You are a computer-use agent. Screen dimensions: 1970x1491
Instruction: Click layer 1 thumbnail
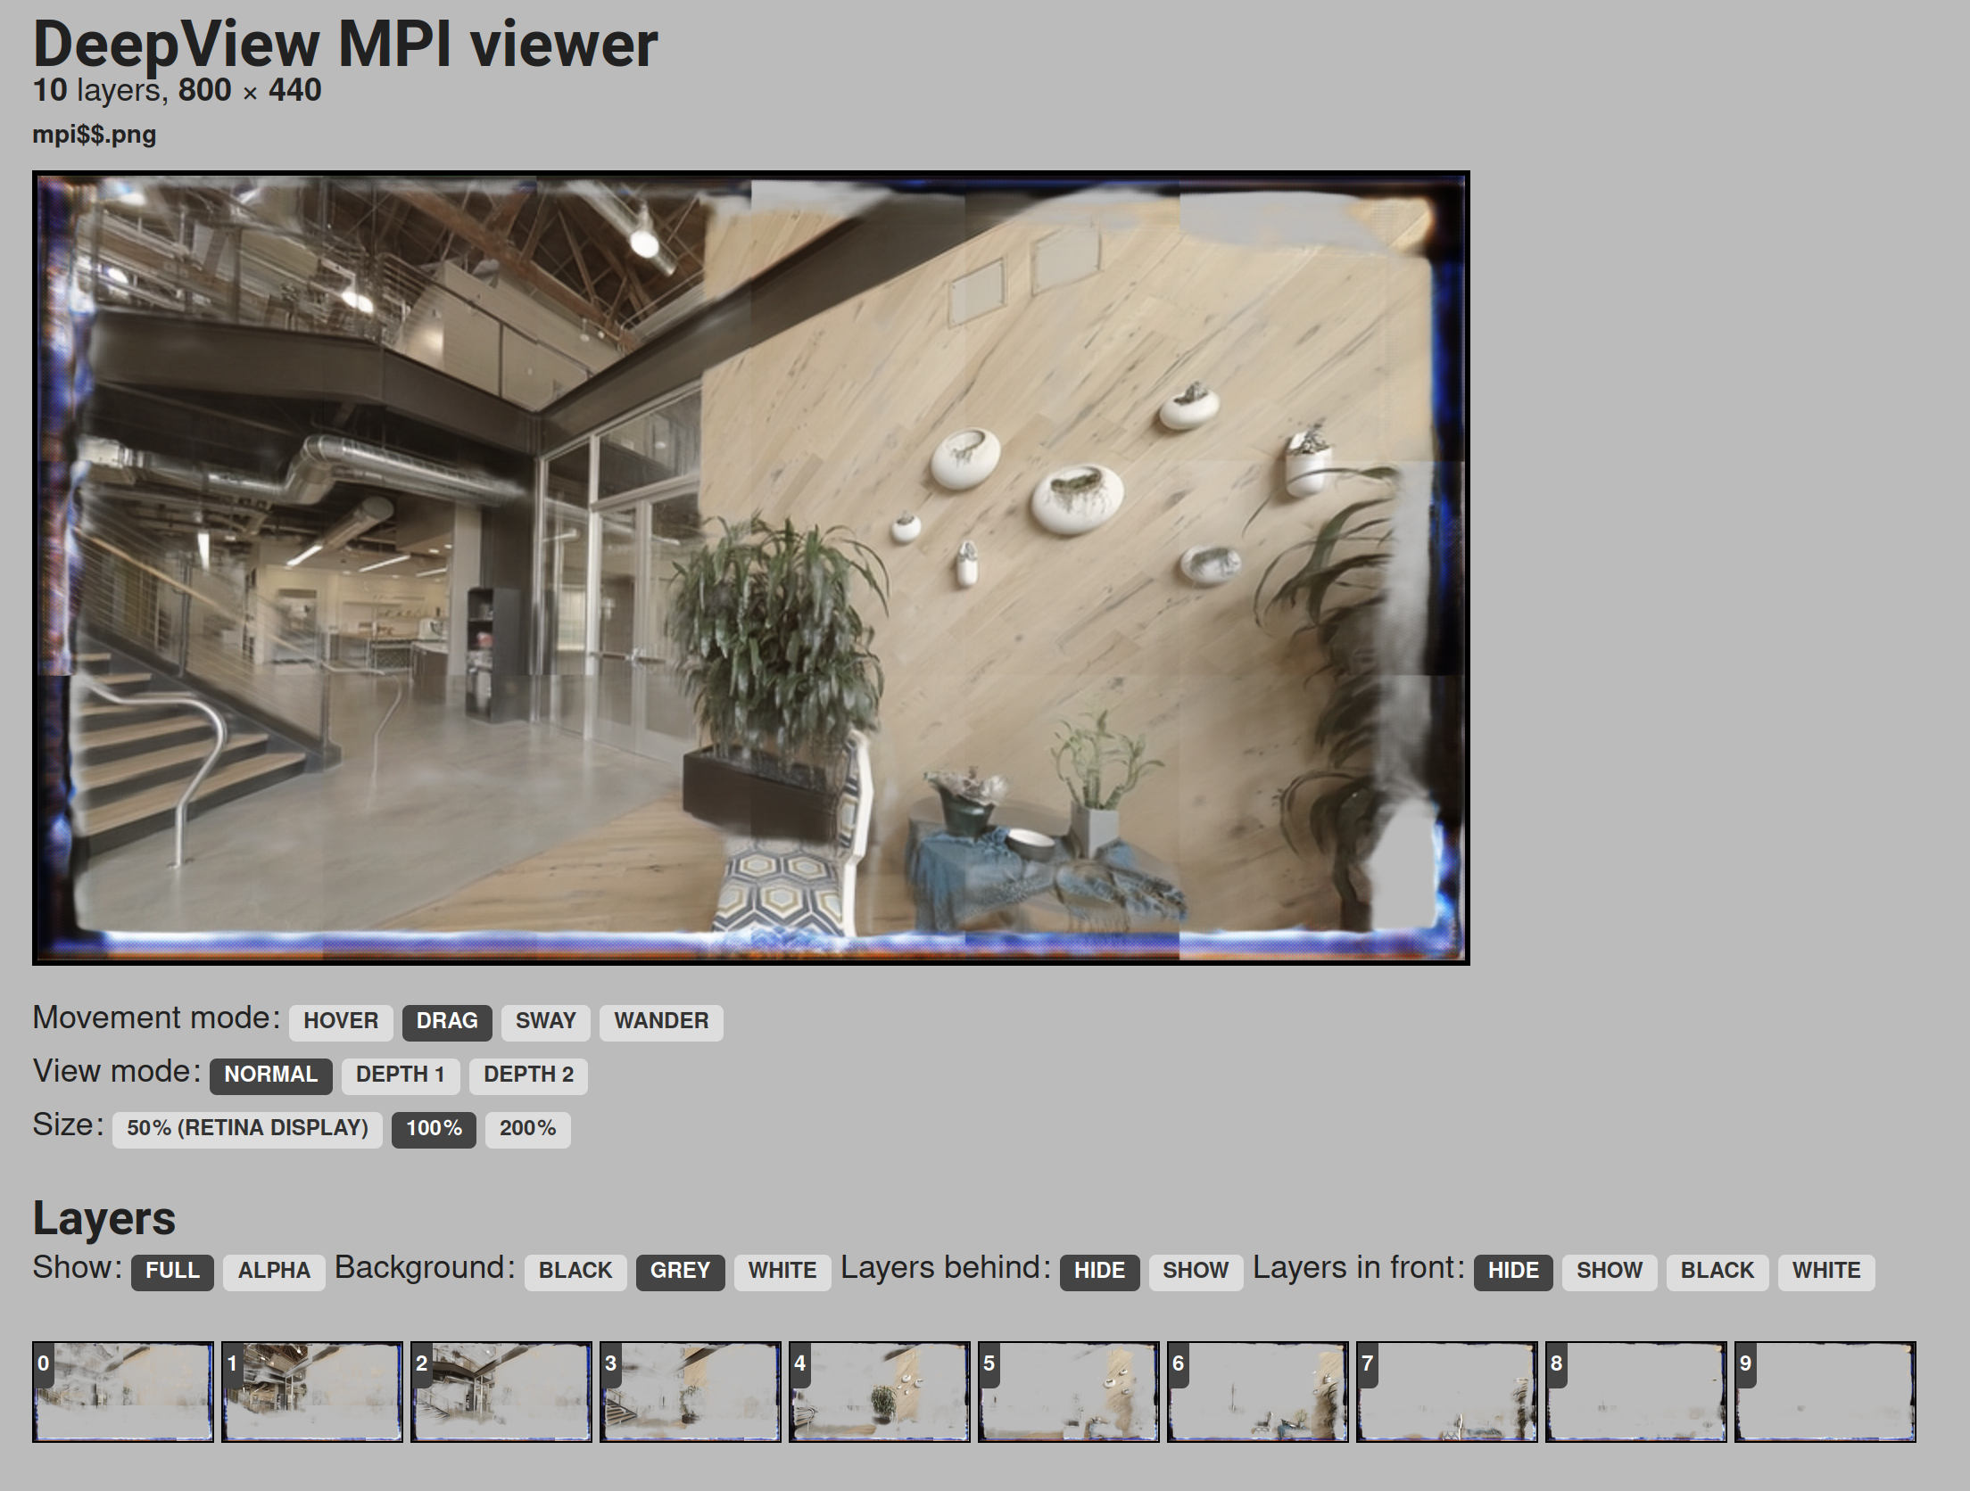coord(312,1391)
